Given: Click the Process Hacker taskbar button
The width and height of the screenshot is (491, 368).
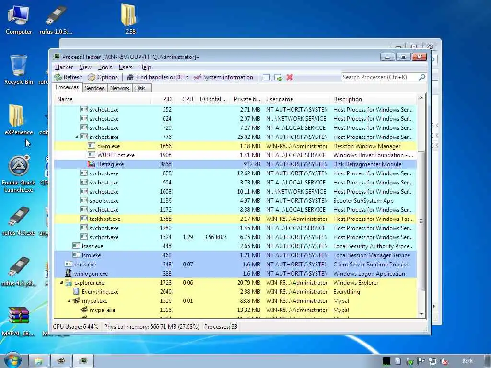Looking at the screenshot, I should coord(83,361).
